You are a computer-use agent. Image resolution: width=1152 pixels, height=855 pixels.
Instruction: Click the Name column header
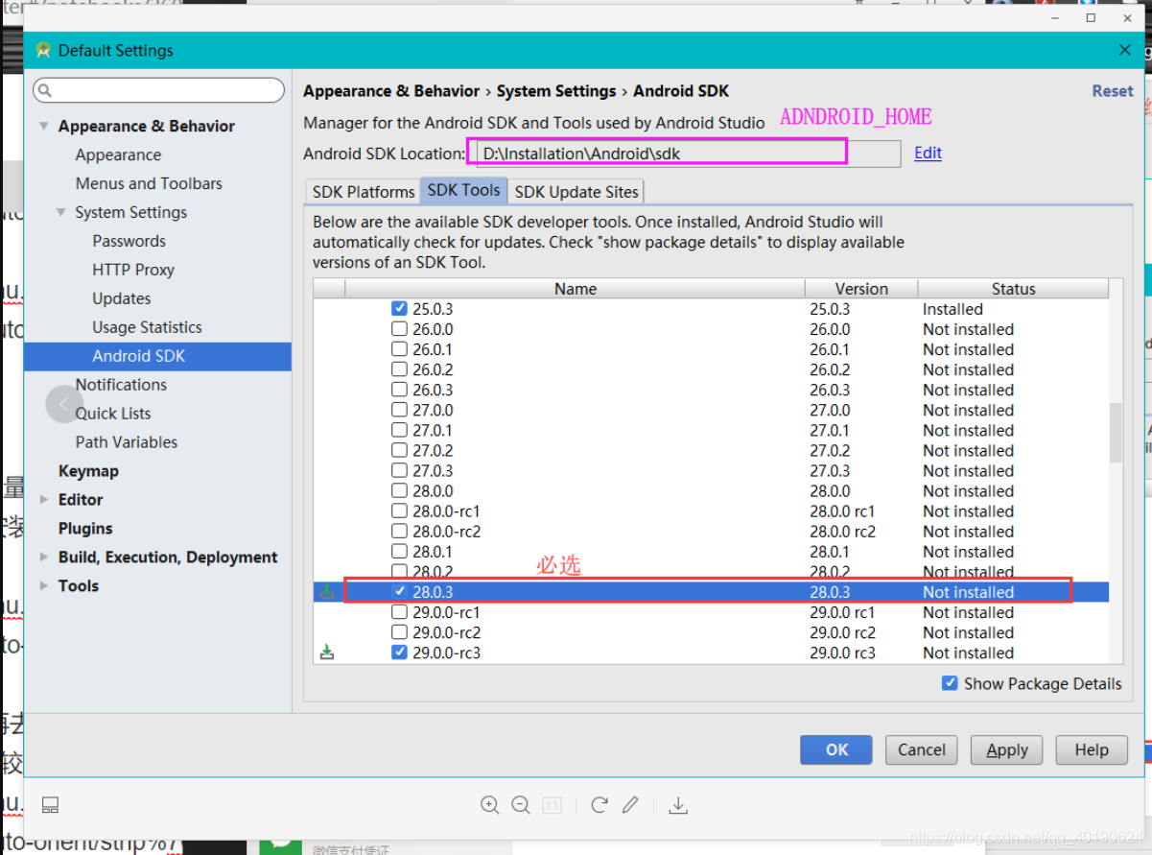(575, 289)
